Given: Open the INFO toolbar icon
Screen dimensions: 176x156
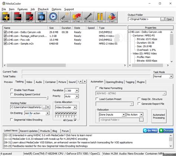Looking at the screenshot, I should point(41,17).
